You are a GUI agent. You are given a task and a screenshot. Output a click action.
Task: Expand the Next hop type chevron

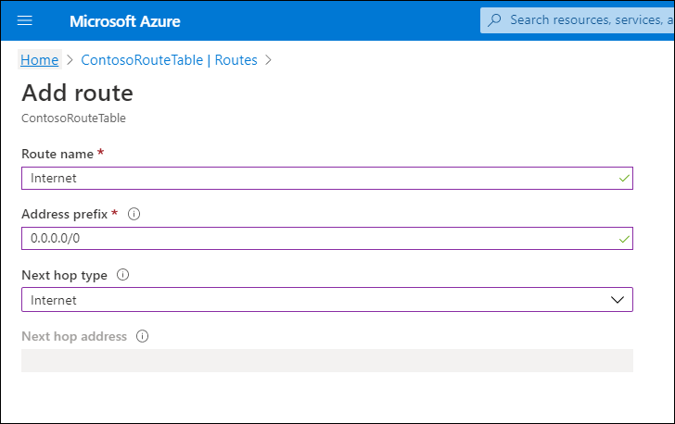(x=618, y=300)
